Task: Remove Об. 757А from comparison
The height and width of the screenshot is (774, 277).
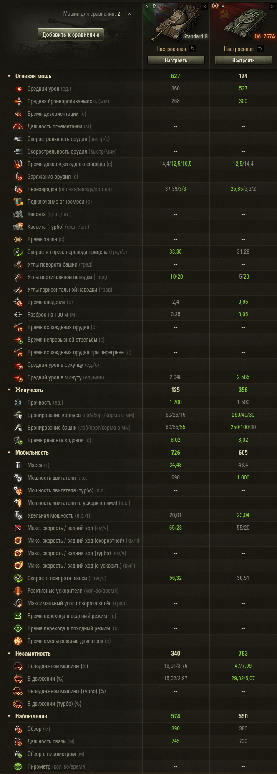Action: pyautogui.click(x=272, y=7)
